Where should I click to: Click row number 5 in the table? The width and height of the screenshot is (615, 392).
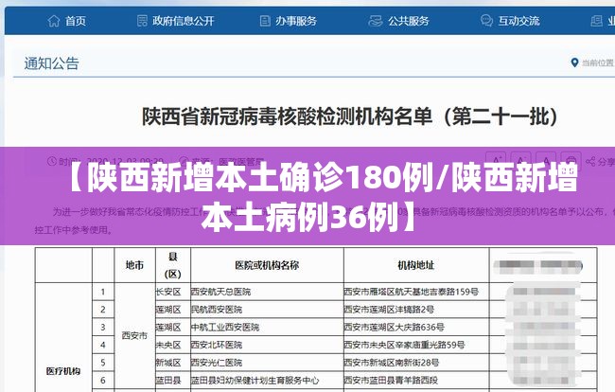pyautogui.click(x=103, y=363)
